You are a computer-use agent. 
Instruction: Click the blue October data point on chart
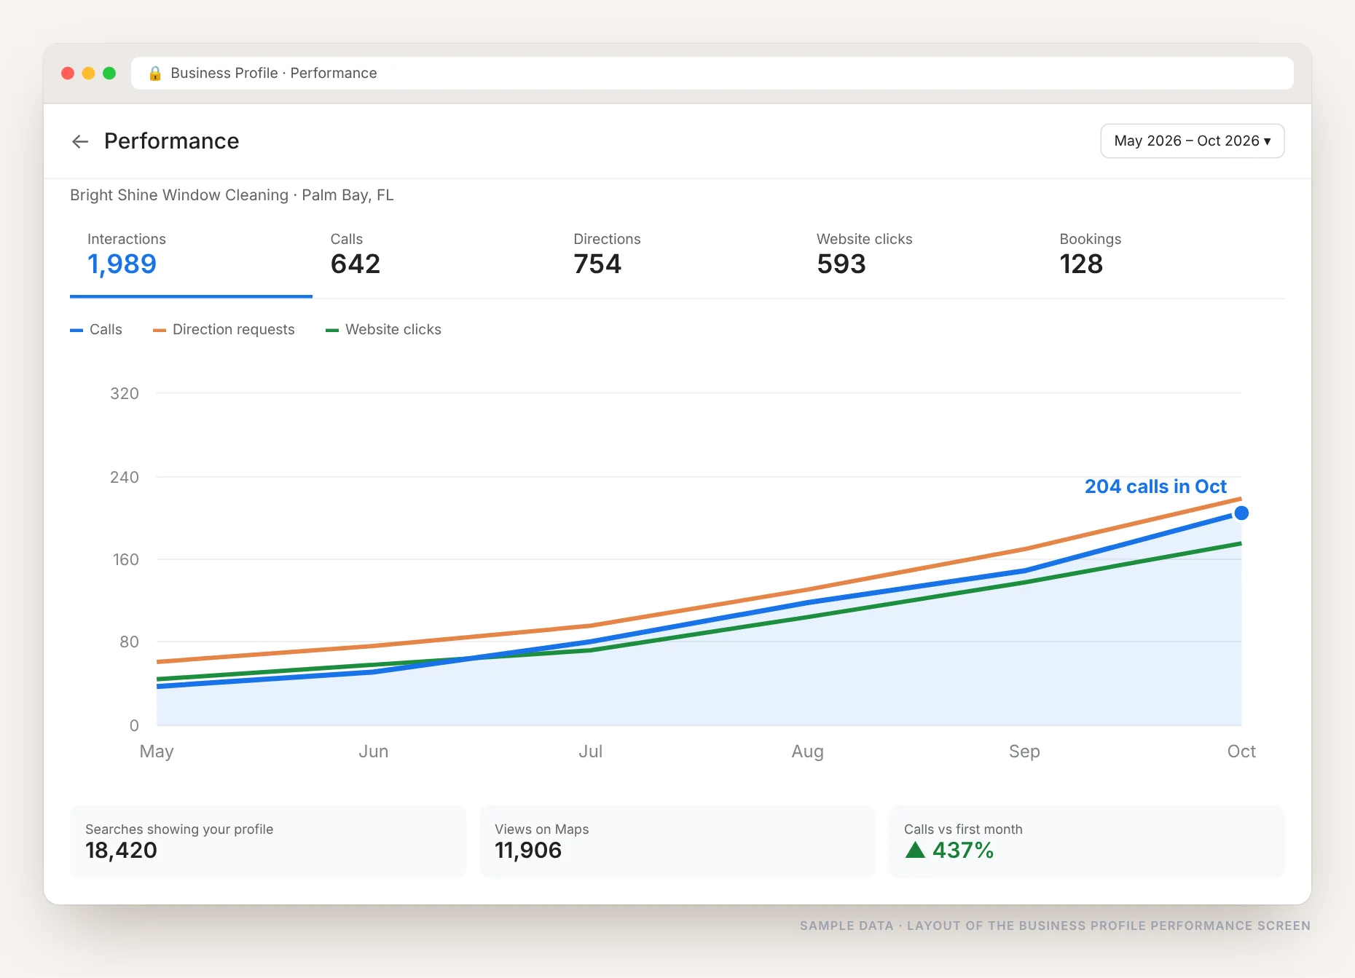click(1241, 513)
